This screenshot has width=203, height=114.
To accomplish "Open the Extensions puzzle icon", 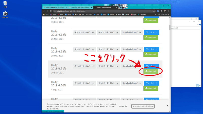I will (161, 11).
